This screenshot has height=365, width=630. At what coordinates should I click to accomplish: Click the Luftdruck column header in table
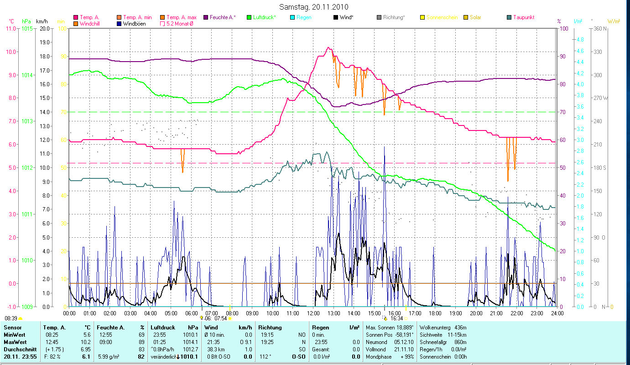click(162, 328)
